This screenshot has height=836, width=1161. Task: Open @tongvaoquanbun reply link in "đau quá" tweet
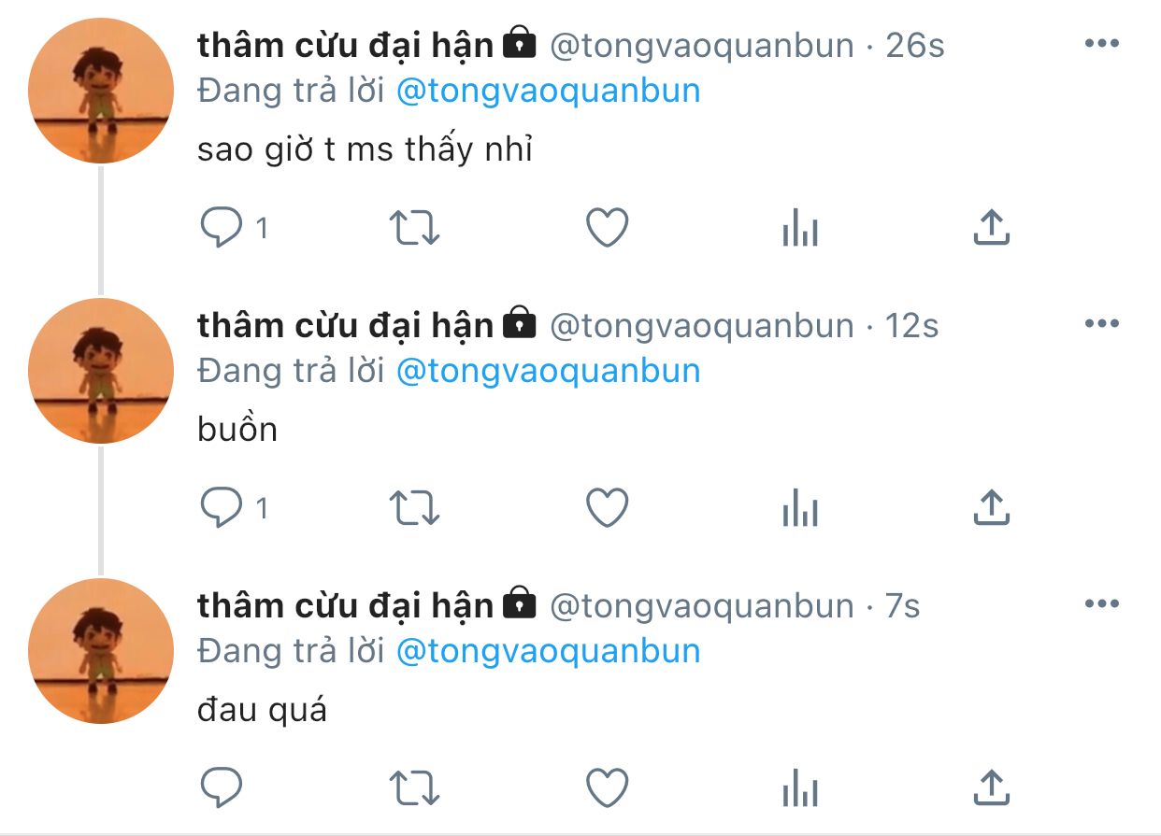[x=549, y=651]
